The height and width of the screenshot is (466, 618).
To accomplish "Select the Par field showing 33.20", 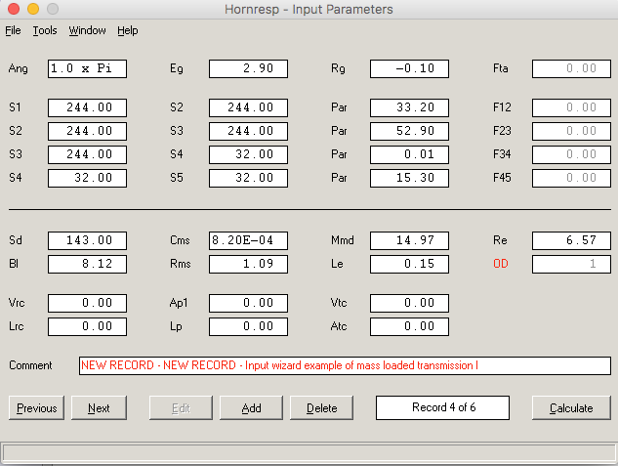I will pos(409,107).
